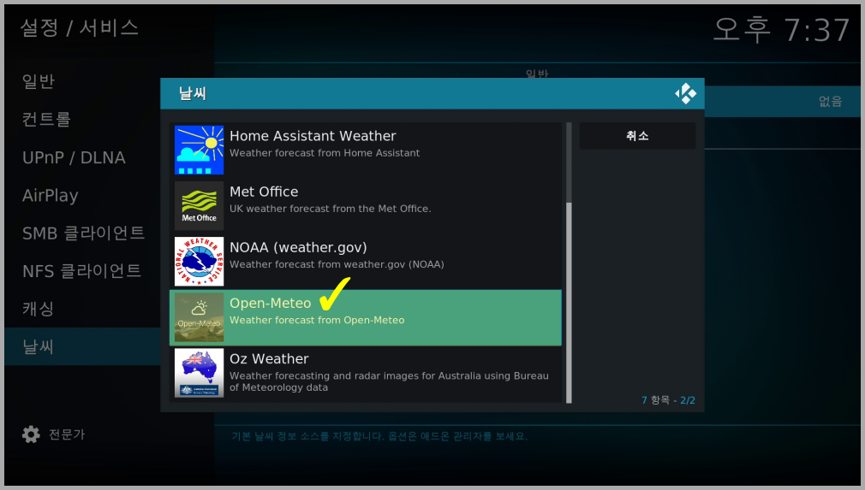
Task: Click 'UK weather forecast from the Met Office' text
Action: pyautogui.click(x=331, y=209)
